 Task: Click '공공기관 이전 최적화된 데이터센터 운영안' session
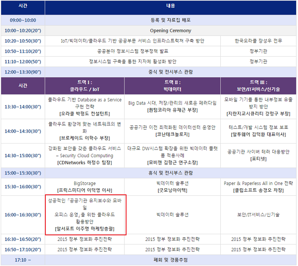coord(172,131)
